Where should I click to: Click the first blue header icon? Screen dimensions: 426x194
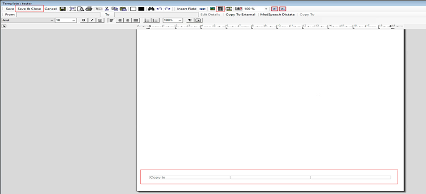pos(275,9)
